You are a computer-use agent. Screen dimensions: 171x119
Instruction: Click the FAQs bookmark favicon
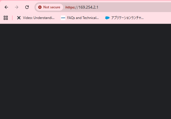pyautogui.click(x=63, y=18)
